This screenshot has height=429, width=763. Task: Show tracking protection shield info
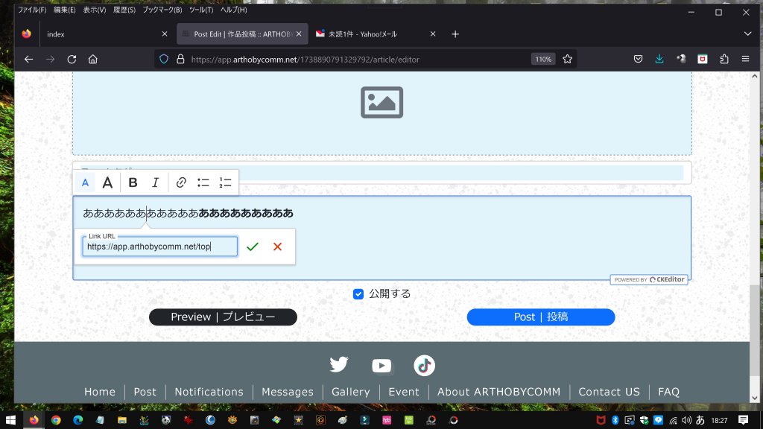(164, 60)
